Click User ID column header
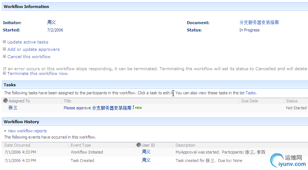 (148, 145)
